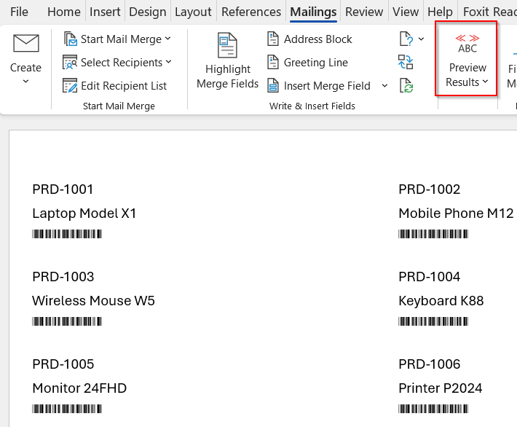
Task: Click the Update Labels icon
Action: pos(406,85)
